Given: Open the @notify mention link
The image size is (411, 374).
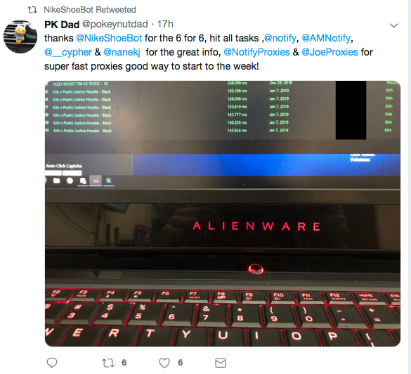Looking at the screenshot, I should [280, 38].
